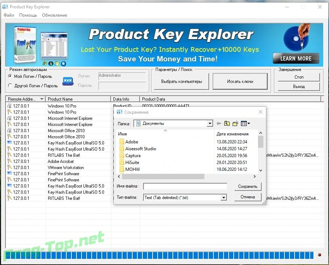Click date 29.01.2020 20:51 of HiSuite
The width and height of the screenshot is (329, 265).
tap(232, 163)
